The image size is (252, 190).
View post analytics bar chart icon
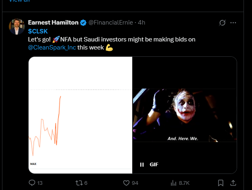click(x=173, y=183)
